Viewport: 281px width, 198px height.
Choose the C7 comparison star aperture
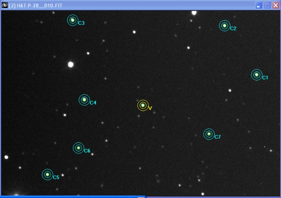pyautogui.click(x=209, y=134)
